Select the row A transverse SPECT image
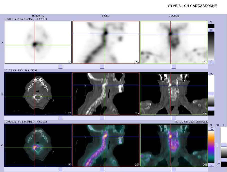This screenshot has width=227, height=172. (38, 42)
